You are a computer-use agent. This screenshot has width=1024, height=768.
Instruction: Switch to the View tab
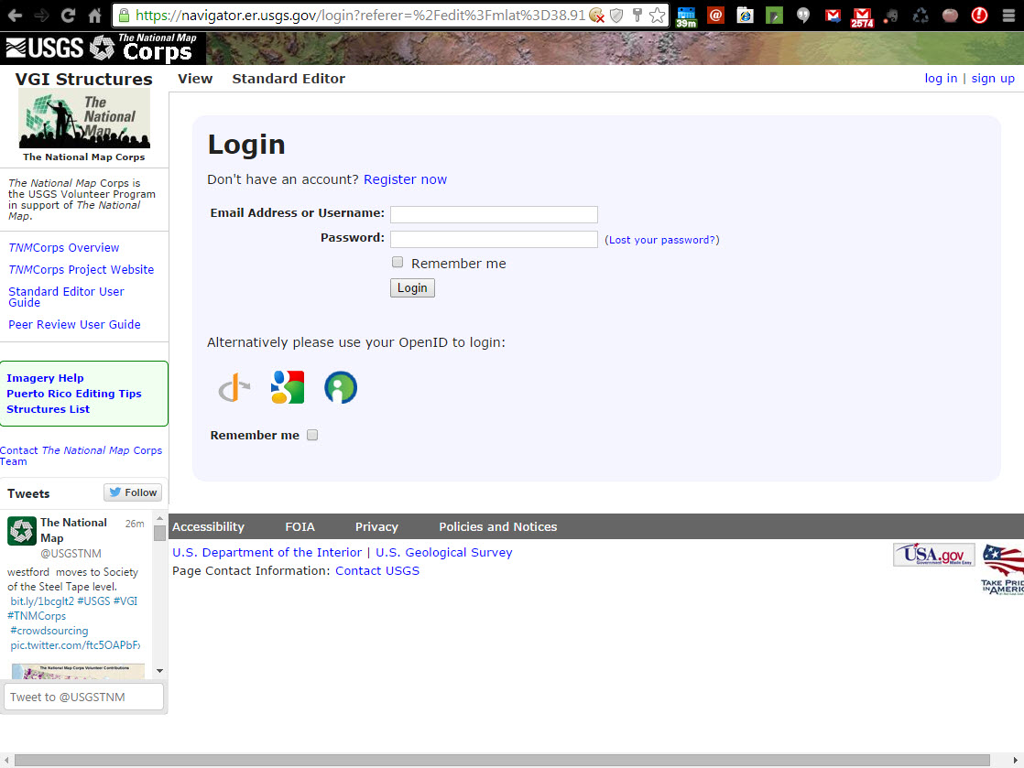click(195, 79)
